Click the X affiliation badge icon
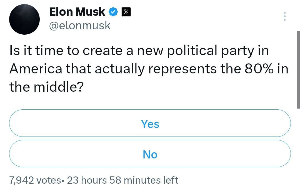The height and width of the screenshot is (190, 300). pyautogui.click(x=126, y=12)
